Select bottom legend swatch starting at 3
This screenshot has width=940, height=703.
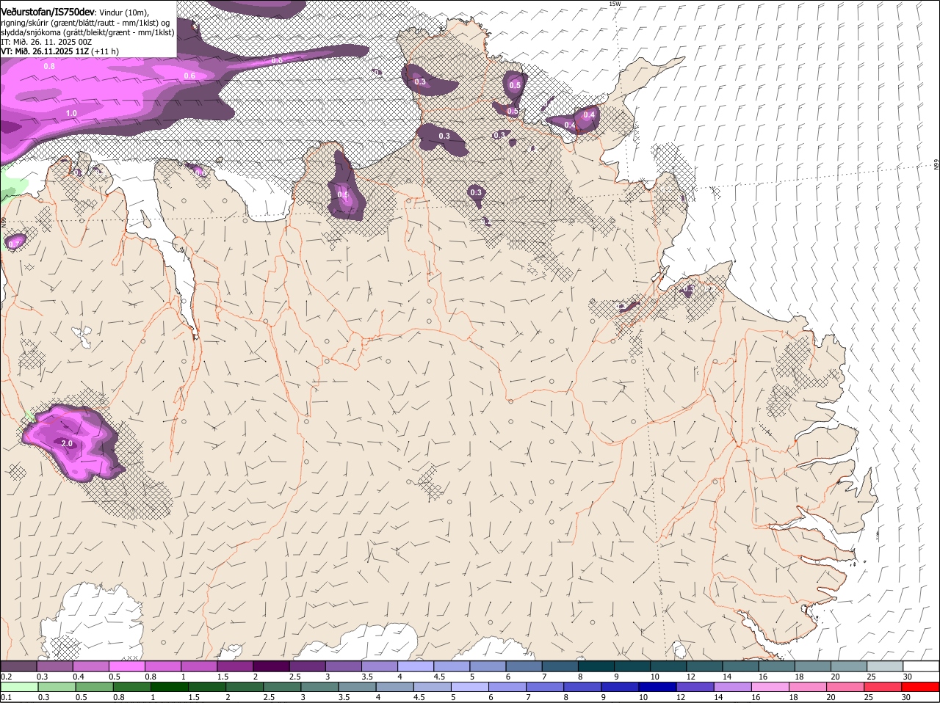pos(319,687)
